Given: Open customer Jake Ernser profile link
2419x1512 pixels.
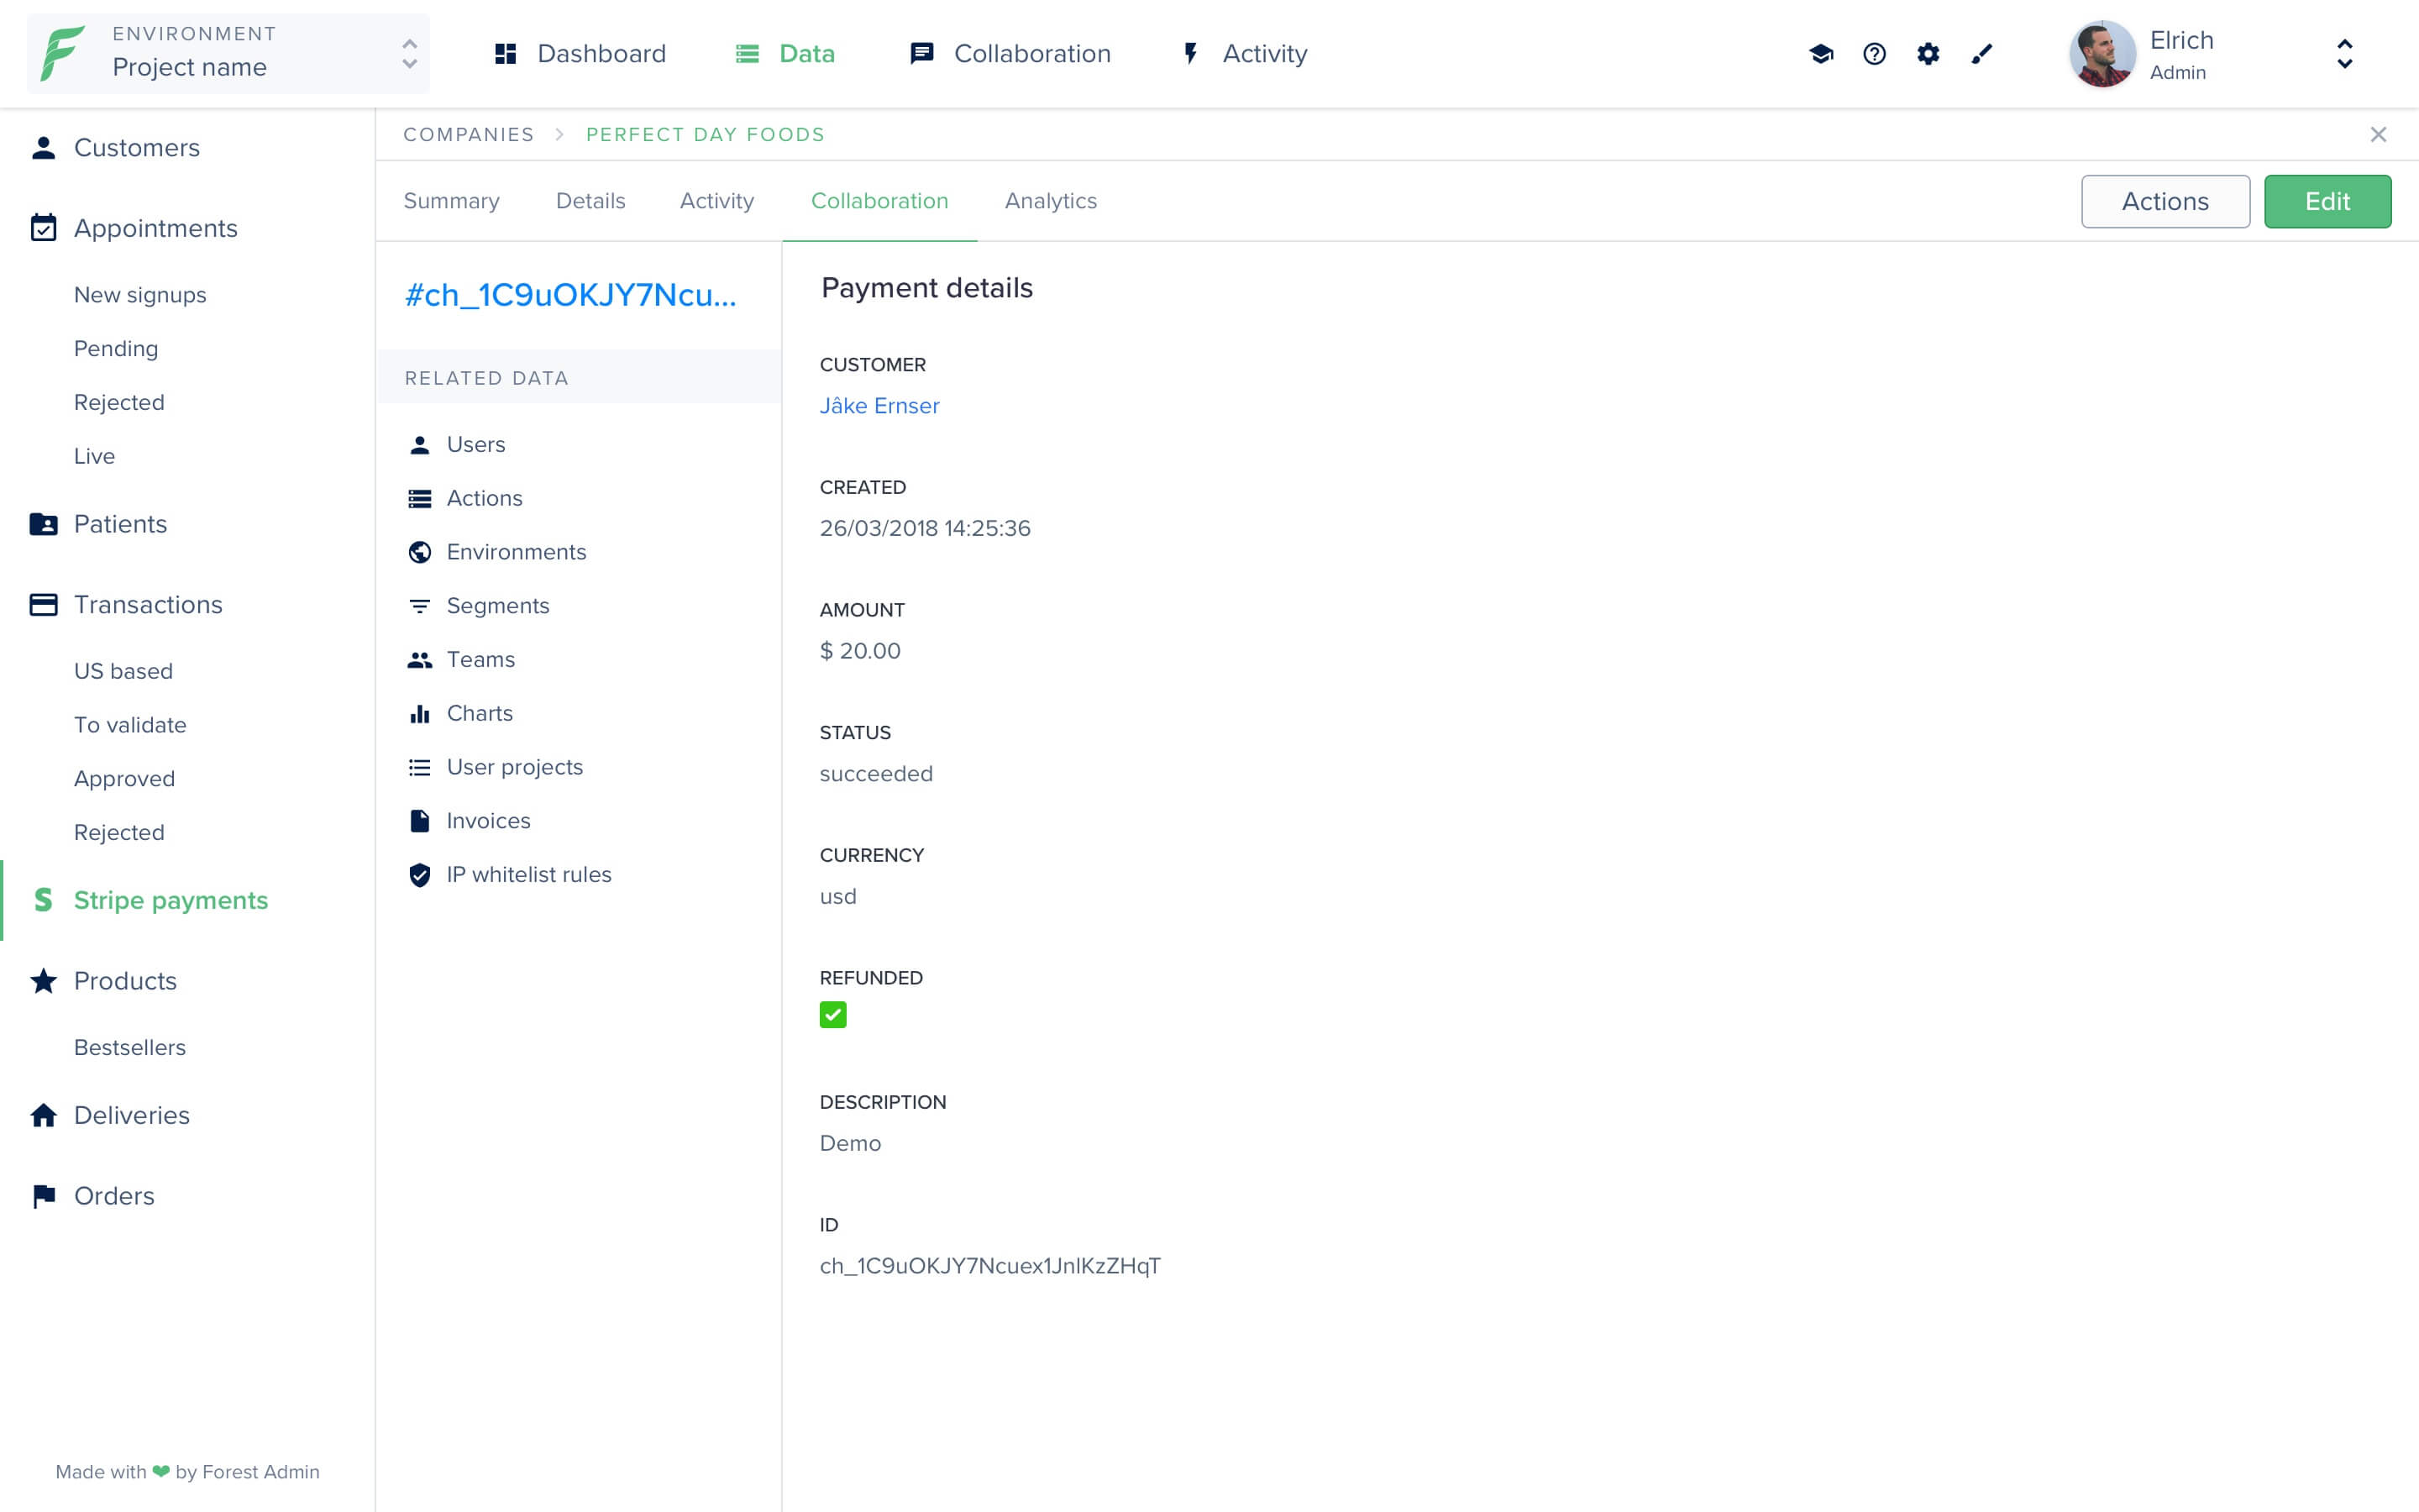Looking at the screenshot, I should coord(879,406).
